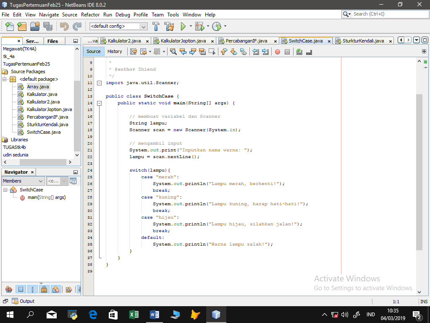Open the Members dropdown in Navigator
Image resolution: width=430 pixels, height=323 pixels.
click(23, 181)
